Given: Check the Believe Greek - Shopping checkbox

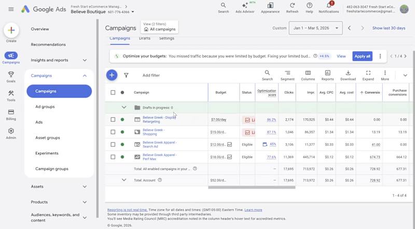Looking at the screenshot, I should pos(113,132).
